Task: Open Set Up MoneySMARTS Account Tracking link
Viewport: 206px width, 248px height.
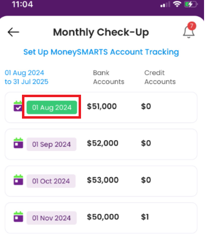Action: [x=101, y=52]
